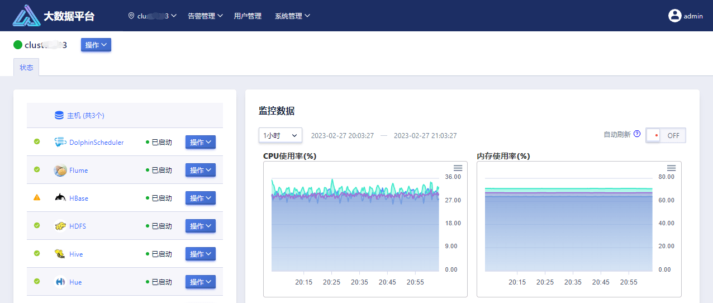The width and height of the screenshot is (713, 303).
Task: Click the auto-refresh help question mark
Action: pos(637,134)
